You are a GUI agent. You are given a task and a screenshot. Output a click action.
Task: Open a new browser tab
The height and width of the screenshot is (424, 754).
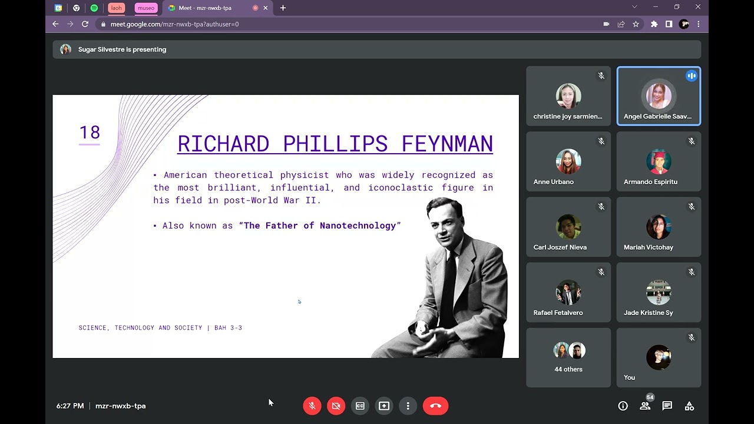[283, 8]
